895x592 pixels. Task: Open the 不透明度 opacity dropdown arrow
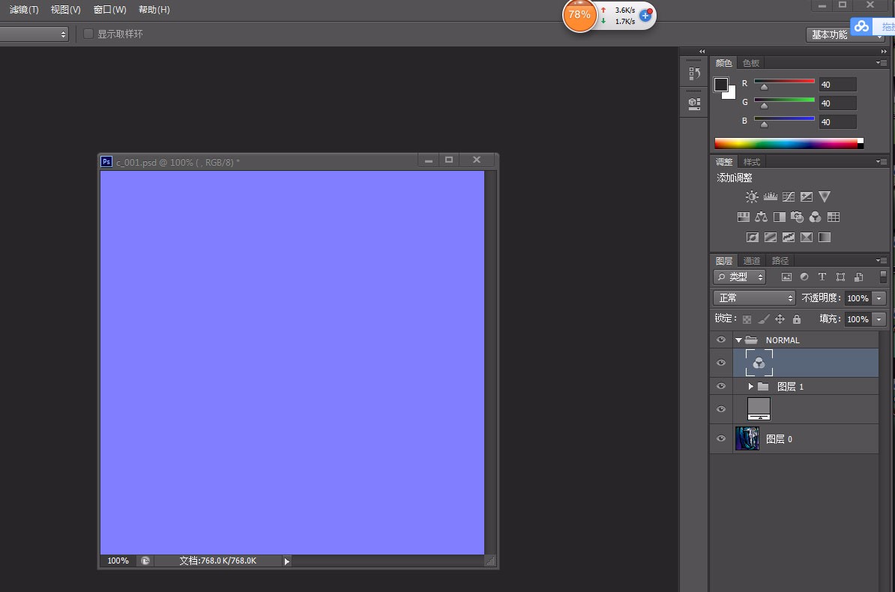click(x=879, y=298)
